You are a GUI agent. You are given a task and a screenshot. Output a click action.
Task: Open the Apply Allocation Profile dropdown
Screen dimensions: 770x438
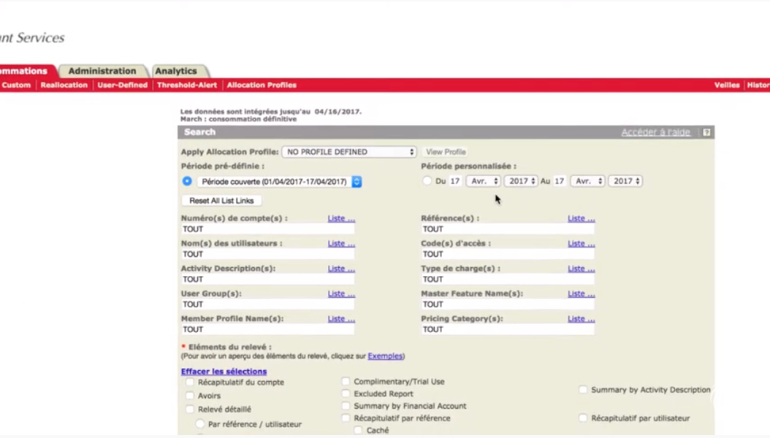348,151
